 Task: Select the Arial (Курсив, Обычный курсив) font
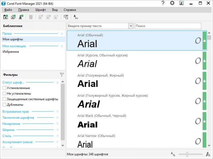click(137, 61)
